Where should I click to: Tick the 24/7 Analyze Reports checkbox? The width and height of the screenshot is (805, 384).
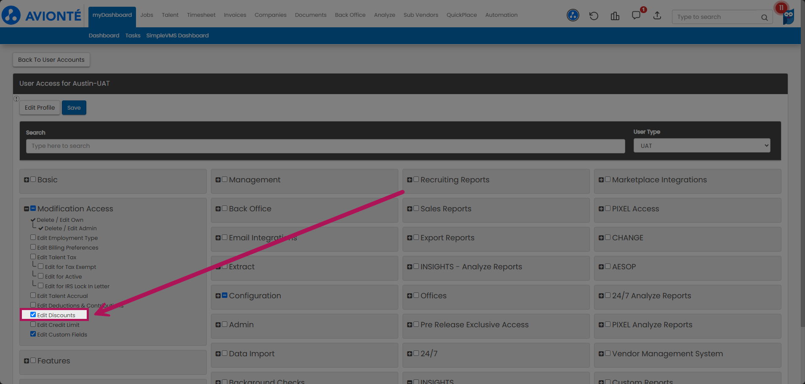point(608,295)
